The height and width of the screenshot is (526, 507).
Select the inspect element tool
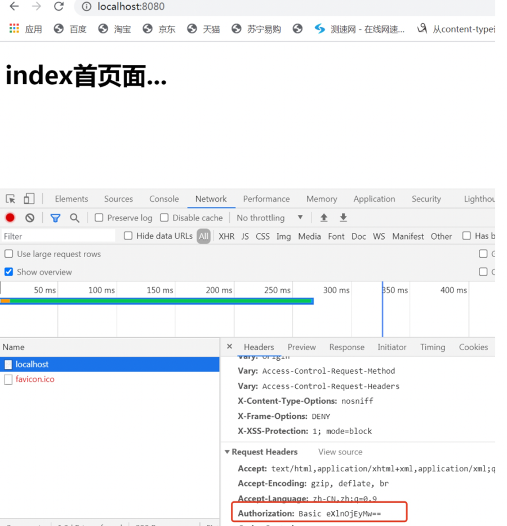coord(10,198)
